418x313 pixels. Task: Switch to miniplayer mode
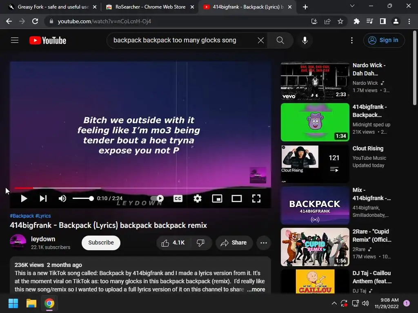point(217,198)
